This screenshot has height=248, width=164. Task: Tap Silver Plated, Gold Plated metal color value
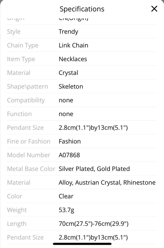pos(94,169)
